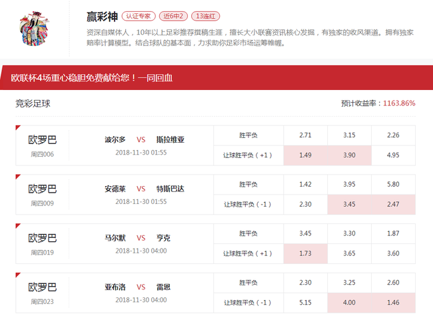Click kickoff time 2018-11-30 01:55 for 波尔多

tap(141, 153)
